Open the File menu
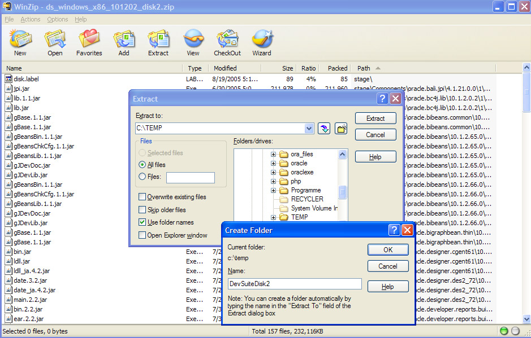 pyautogui.click(x=9, y=19)
